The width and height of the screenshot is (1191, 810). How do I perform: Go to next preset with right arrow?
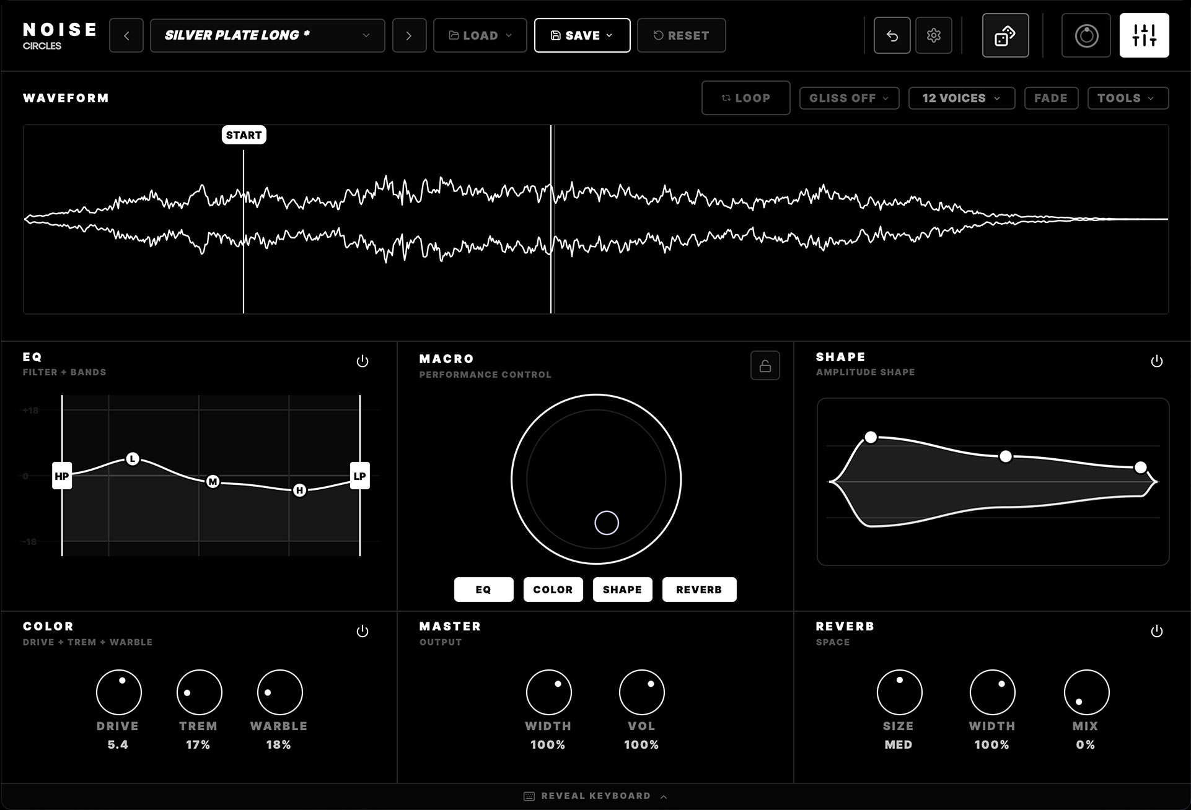pos(409,35)
